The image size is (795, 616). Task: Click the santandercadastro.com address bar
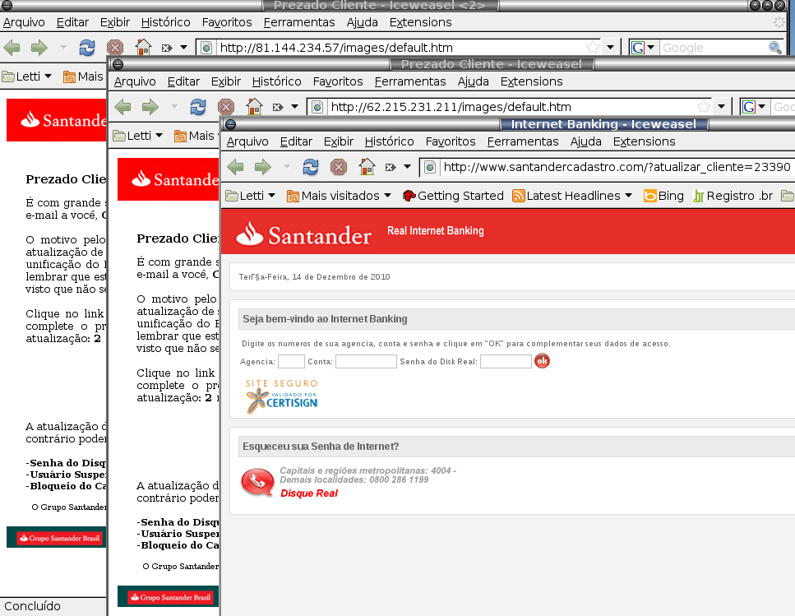pos(616,167)
